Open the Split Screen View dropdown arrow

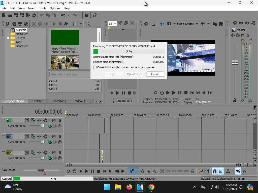[174, 24]
